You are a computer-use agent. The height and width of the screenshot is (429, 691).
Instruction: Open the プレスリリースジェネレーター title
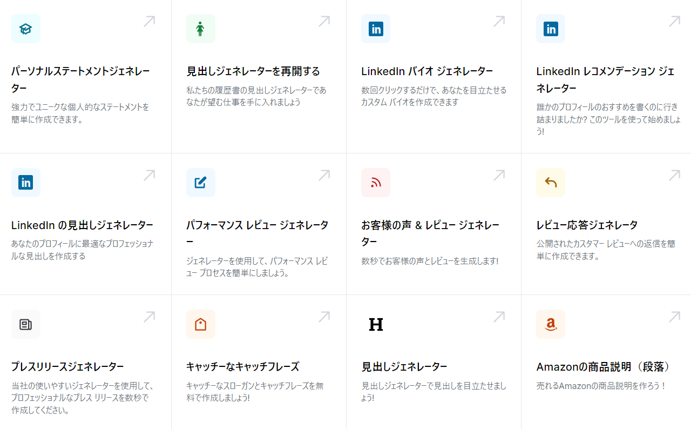pyautogui.click(x=67, y=367)
